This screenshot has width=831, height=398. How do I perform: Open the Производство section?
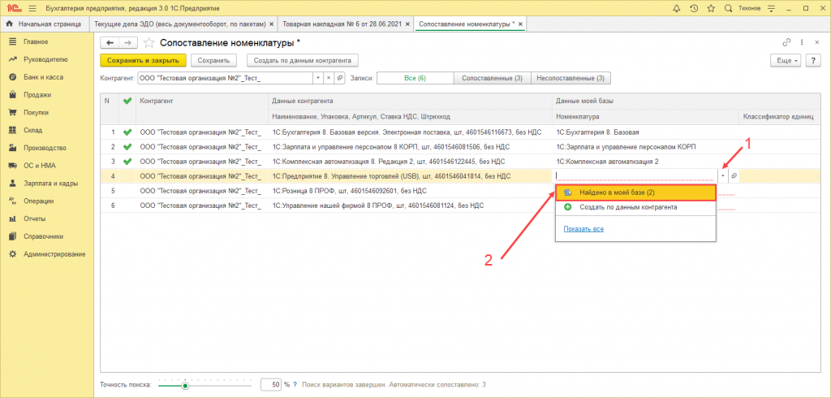click(x=45, y=148)
